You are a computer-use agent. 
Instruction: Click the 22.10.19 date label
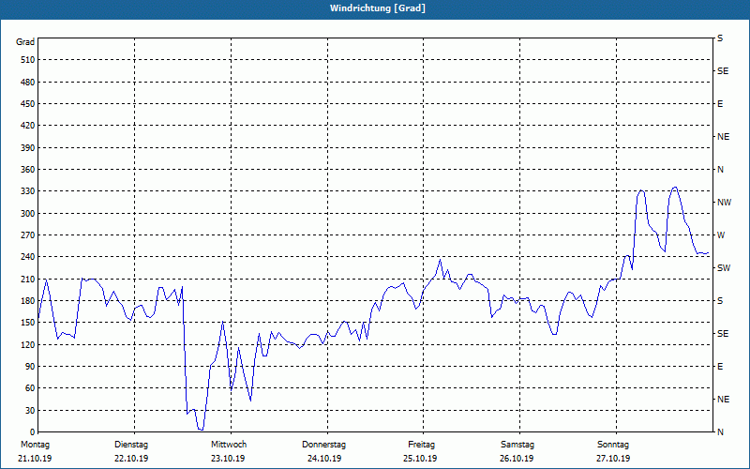point(131,459)
